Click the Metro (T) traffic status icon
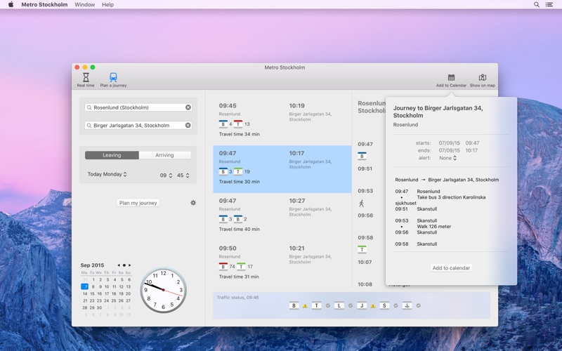 click(317, 305)
